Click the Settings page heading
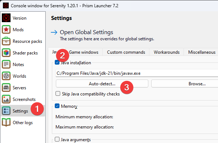This screenshot has width=218, height=143. pyautogui.click(x=61, y=18)
